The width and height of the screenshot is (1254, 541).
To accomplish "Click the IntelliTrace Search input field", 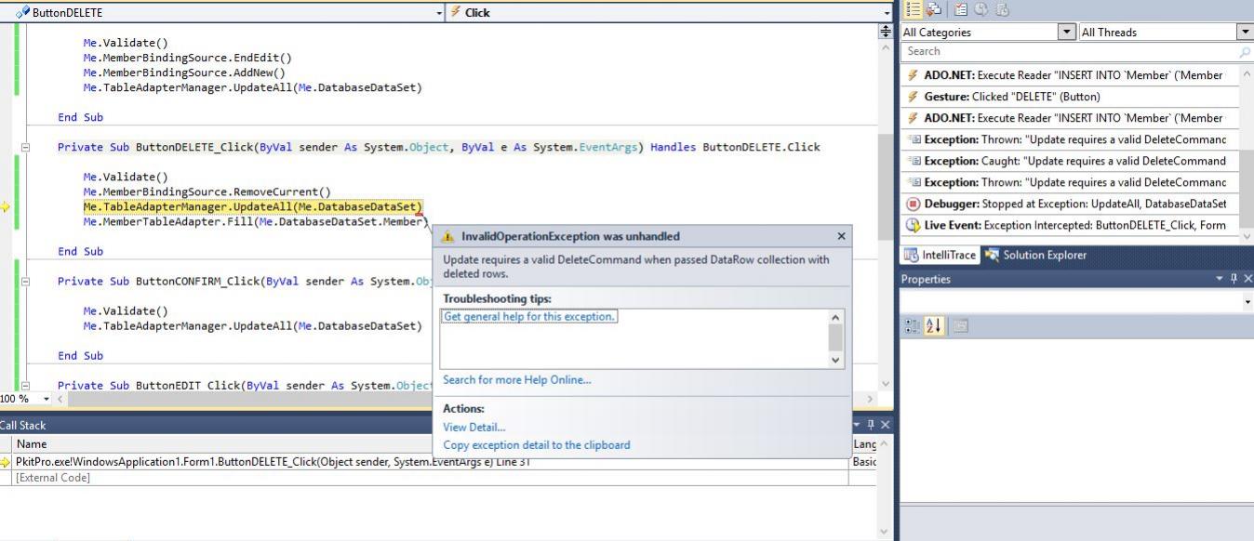I will point(1070,52).
